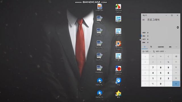This screenshot has height=102, width=182.
Task: Click the multiply operator key
Action: click(176, 67)
